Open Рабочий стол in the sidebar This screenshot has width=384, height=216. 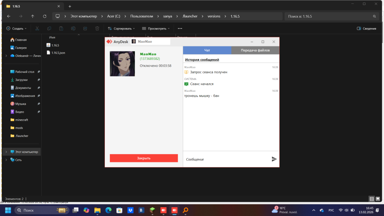22,72
